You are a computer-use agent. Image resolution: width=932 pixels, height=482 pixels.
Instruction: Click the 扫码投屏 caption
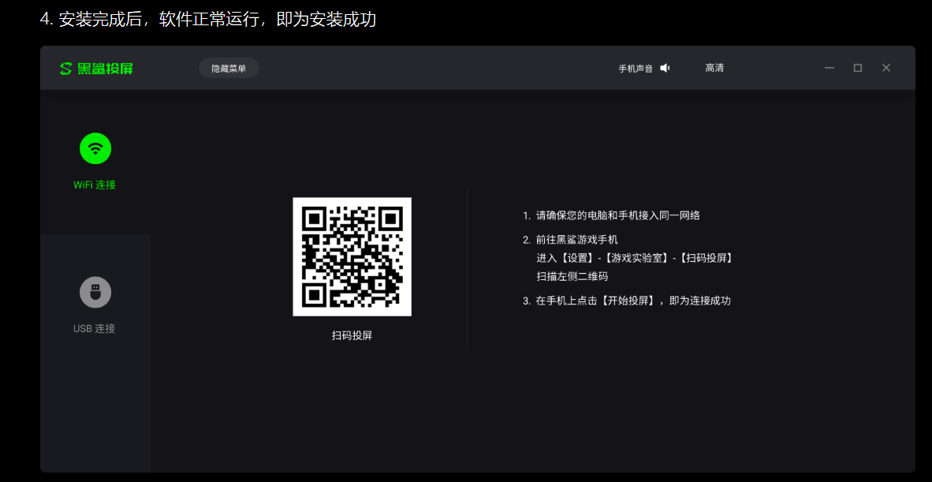[x=352, y=336]
